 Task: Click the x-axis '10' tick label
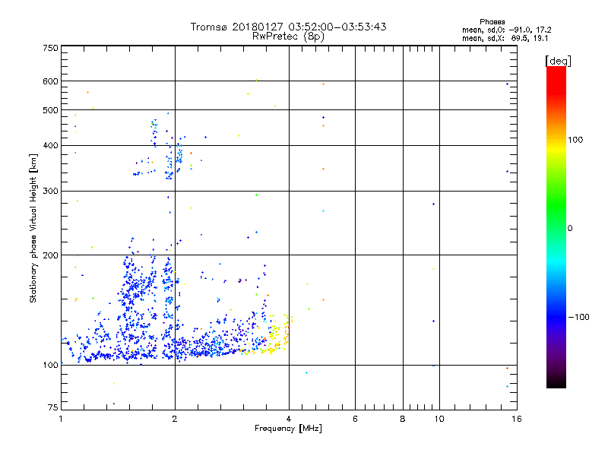pyautogui.click(x=439, y=419)
